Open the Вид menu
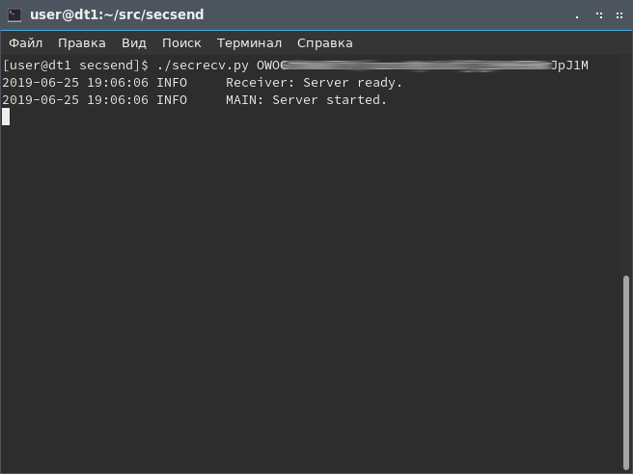Image resolution: width=633 pixels, height=474 pixels. [x=134, y=43]
